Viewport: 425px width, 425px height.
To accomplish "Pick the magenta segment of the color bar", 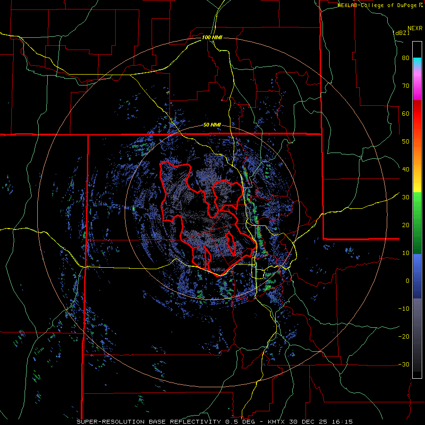I will [x=417, y=85].
